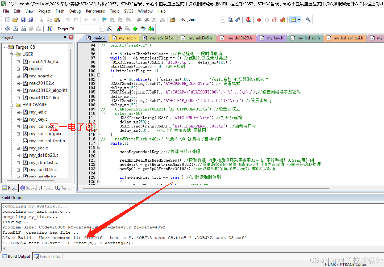
Task: Click the Undo arrow icon
Action: 68,20
